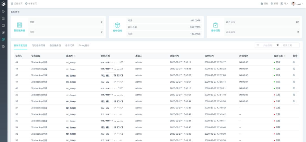
Task: Click the 正在运行 count 0
Action: tap(298, 32)
